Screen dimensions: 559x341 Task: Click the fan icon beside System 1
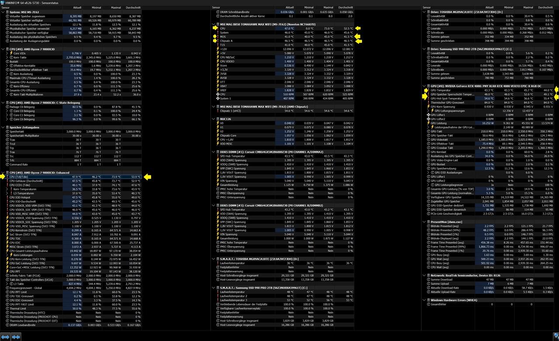coord(217,98)
